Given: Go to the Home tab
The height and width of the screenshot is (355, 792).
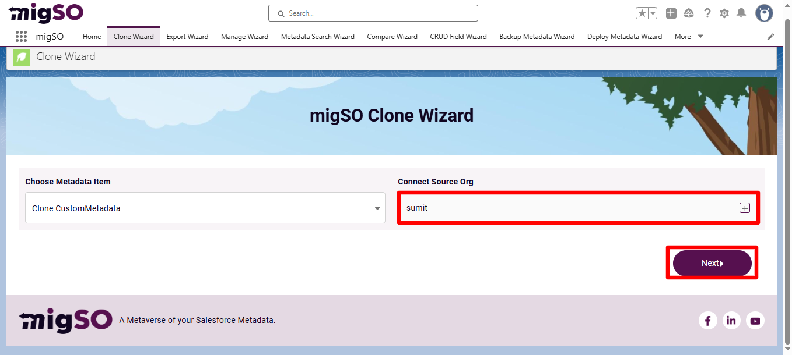Looking at the screenshot, I should point(92,37).
